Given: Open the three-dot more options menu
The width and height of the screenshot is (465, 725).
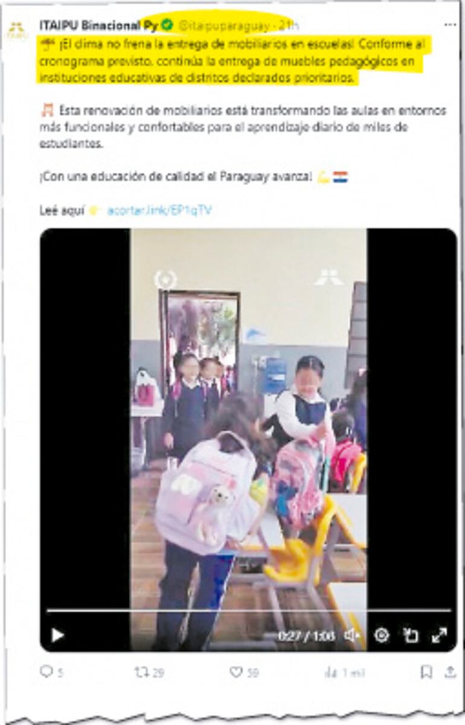Looking at the screenshot, I should click(451, 25).
